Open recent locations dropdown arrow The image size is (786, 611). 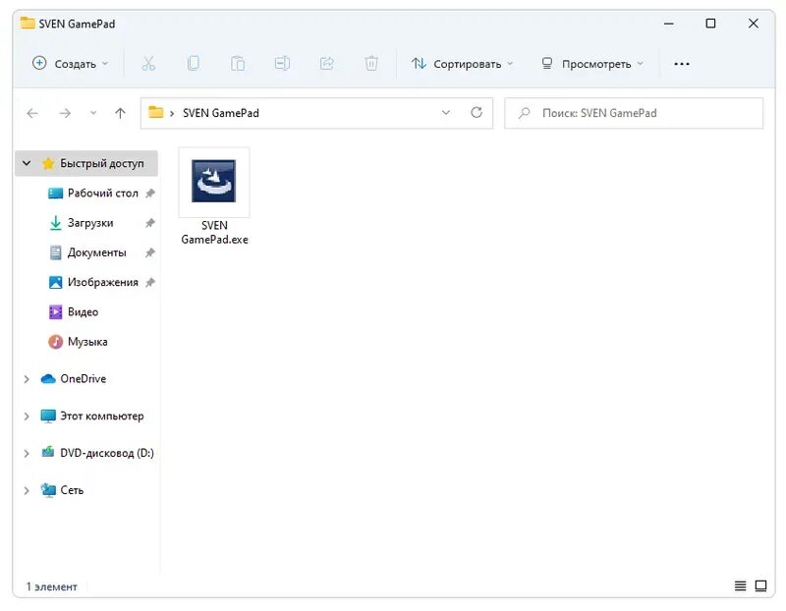coord(93,113)
